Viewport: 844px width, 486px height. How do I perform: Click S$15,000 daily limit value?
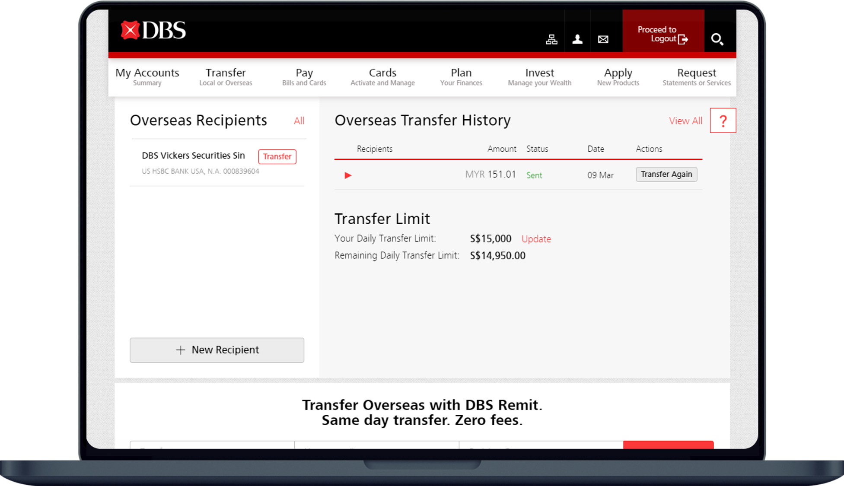click(490, 238)
